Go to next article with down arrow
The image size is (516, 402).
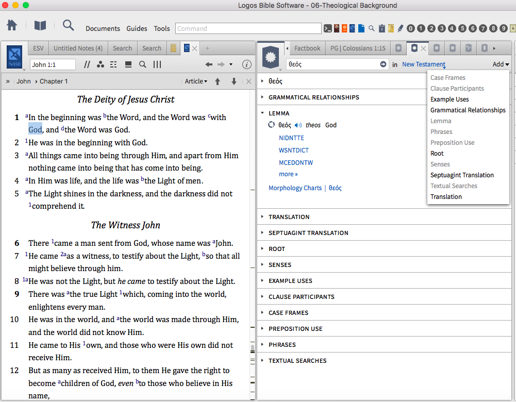tap(234, 81)
